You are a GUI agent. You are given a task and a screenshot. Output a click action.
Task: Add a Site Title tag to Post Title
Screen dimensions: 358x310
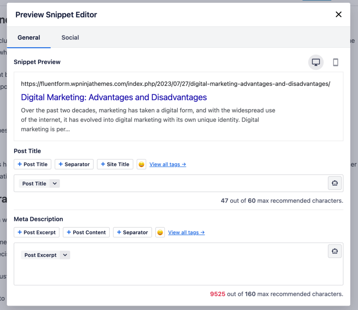(115, 164)
